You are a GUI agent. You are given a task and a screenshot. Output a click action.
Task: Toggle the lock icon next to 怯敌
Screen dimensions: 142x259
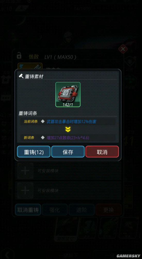pyautogui.click(x=19, y=56)
